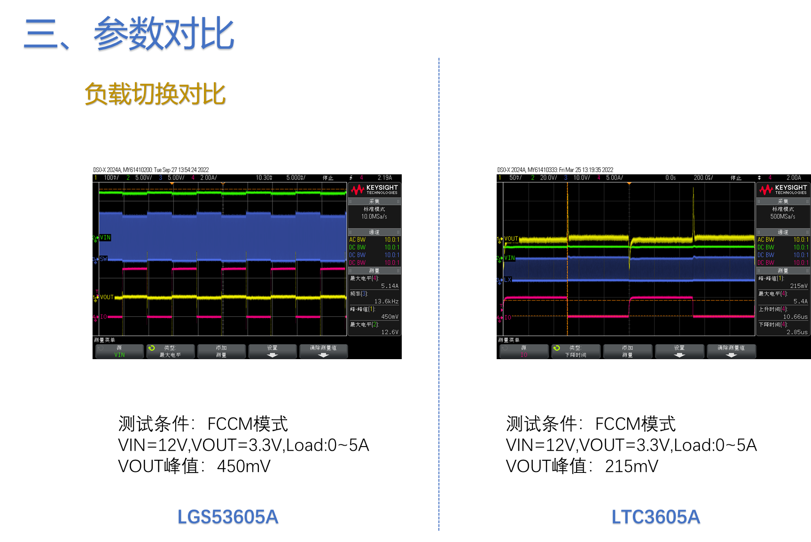Open 类型 下降时间 softkey on right scope
Screen dimensions: 811x542
(576, 352)
